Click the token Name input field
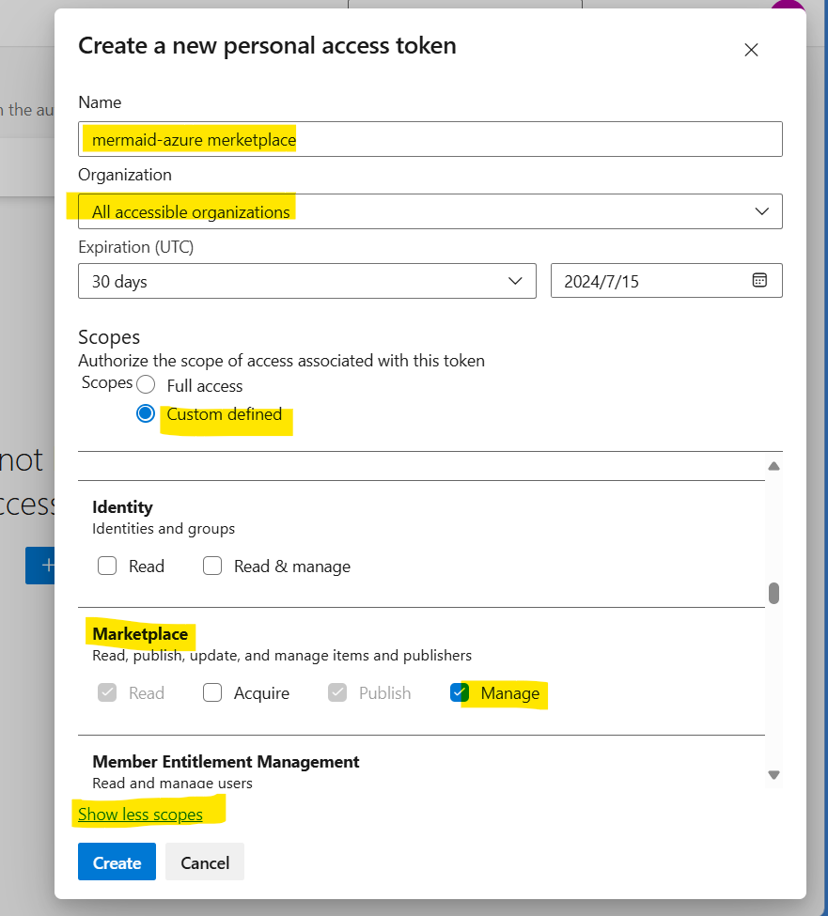828x916 pixels. (430, 140)
